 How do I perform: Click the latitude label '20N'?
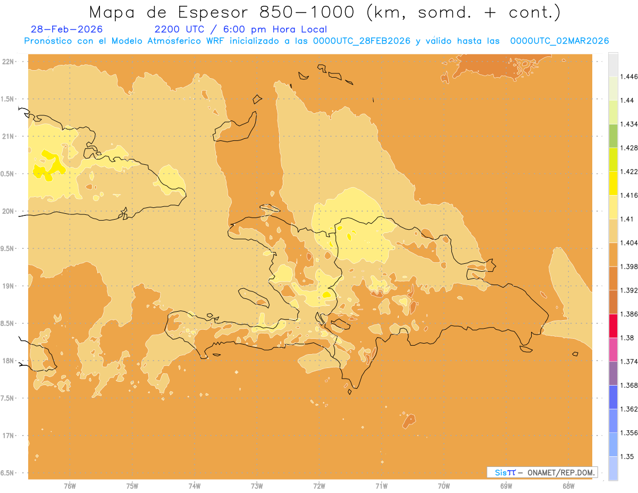(x=8, y=211)
